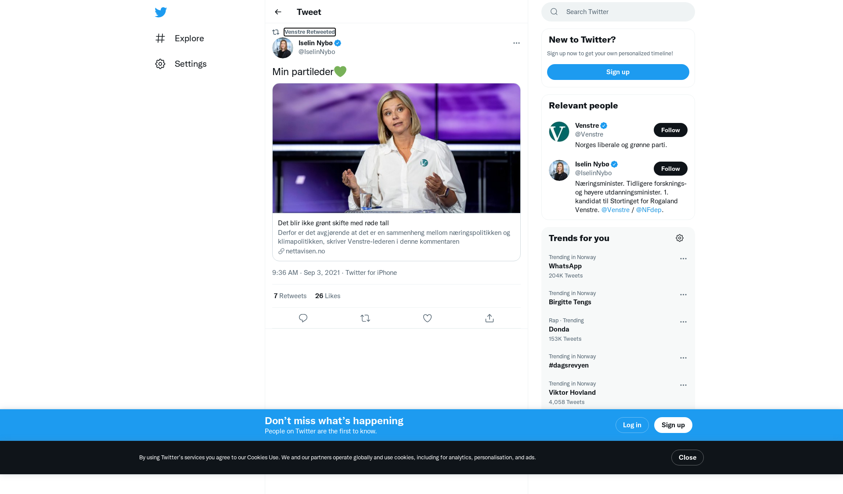Click Log in on bottom banner
The image size is (843, 494).
632,425
